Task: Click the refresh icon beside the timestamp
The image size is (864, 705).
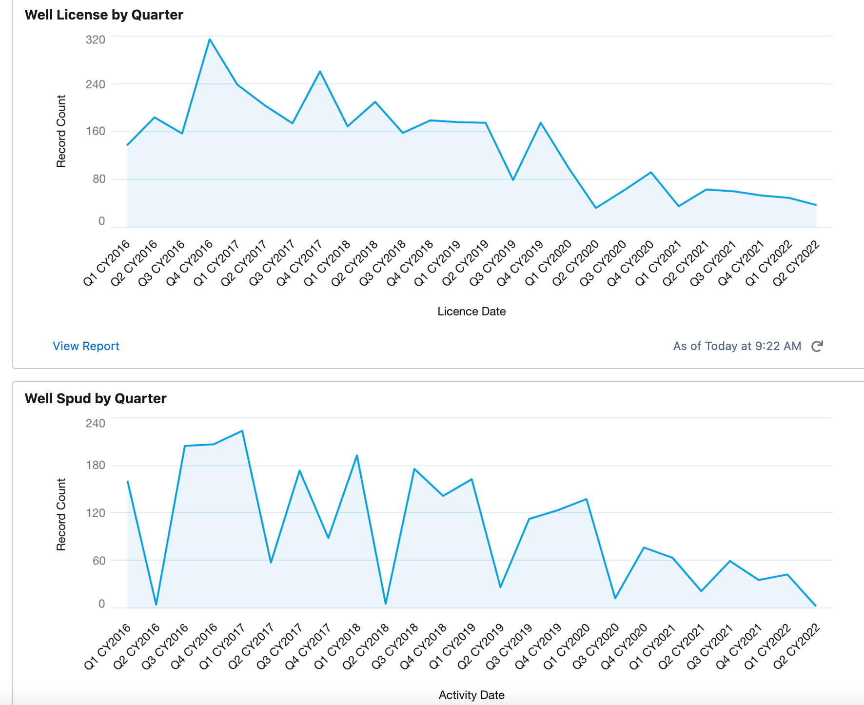Action: (817, 346)
